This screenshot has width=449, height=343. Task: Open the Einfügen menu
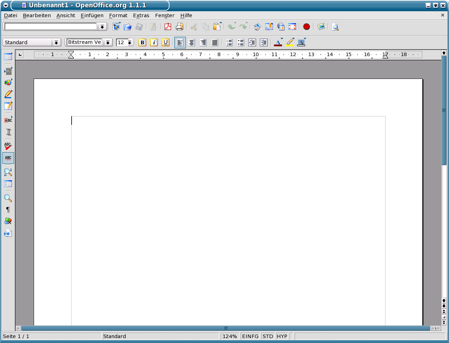point(92,15)
